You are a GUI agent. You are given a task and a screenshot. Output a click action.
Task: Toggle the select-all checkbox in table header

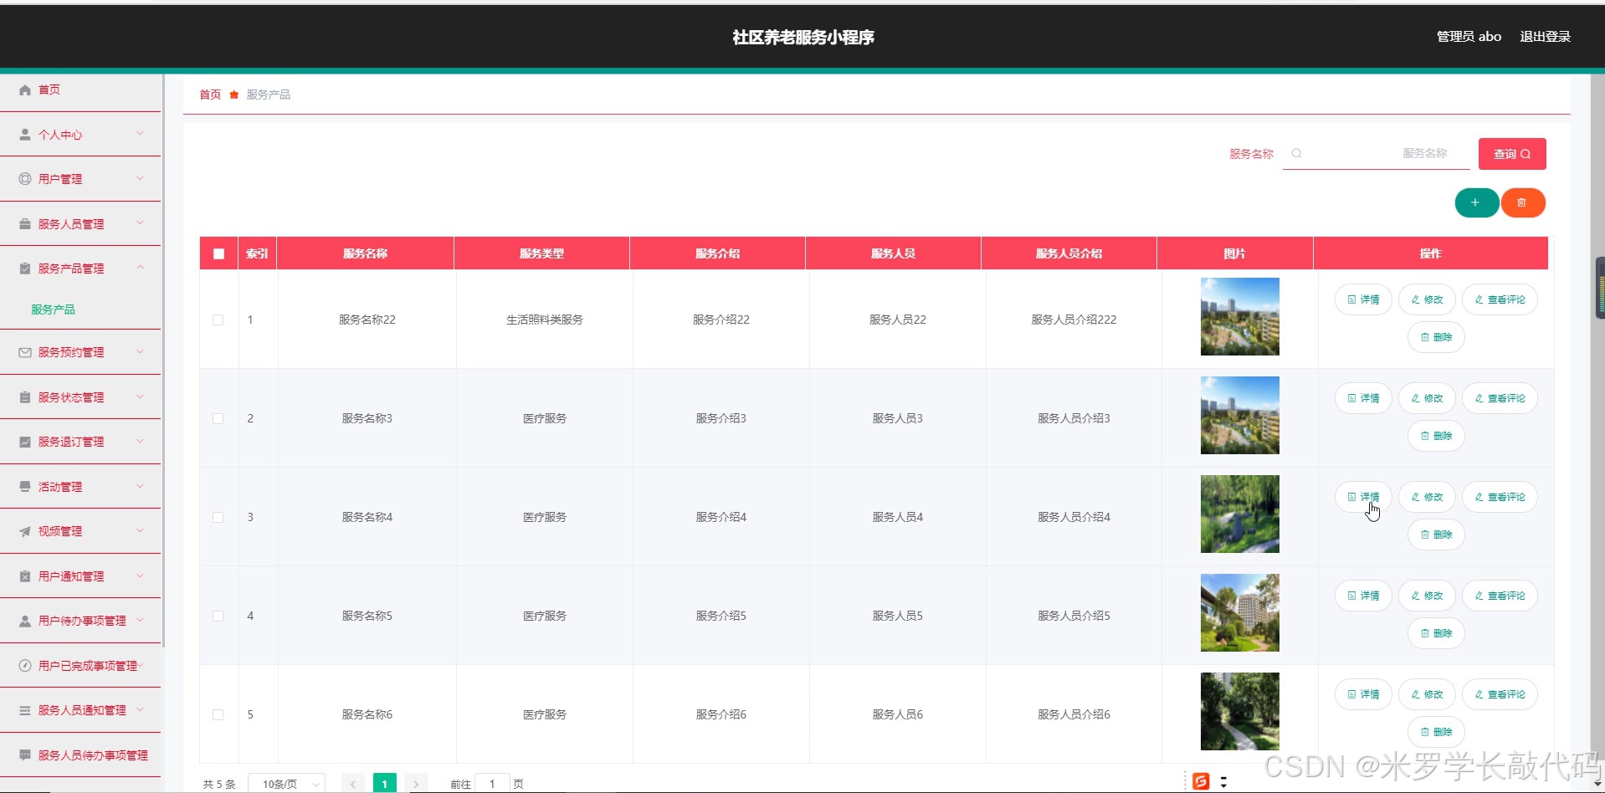tap(219, 253)
